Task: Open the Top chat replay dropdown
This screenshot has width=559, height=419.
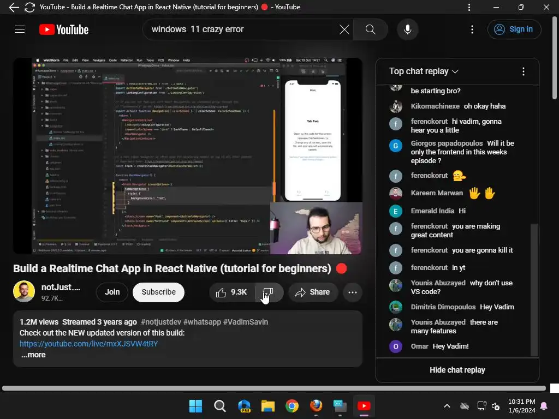Action: pyautogui.click(x=424, y=71)
